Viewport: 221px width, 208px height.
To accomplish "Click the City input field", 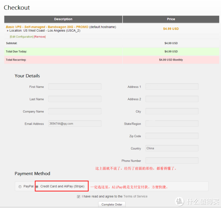I will pos(172,111).
